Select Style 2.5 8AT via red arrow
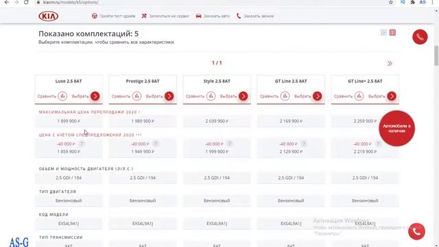 point(244,96)
